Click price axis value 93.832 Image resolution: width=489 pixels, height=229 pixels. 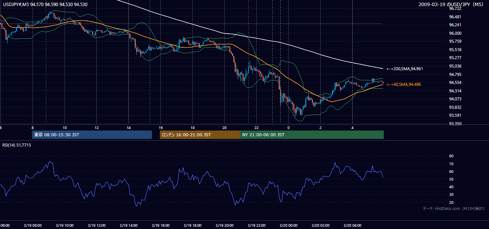[455, 107]
